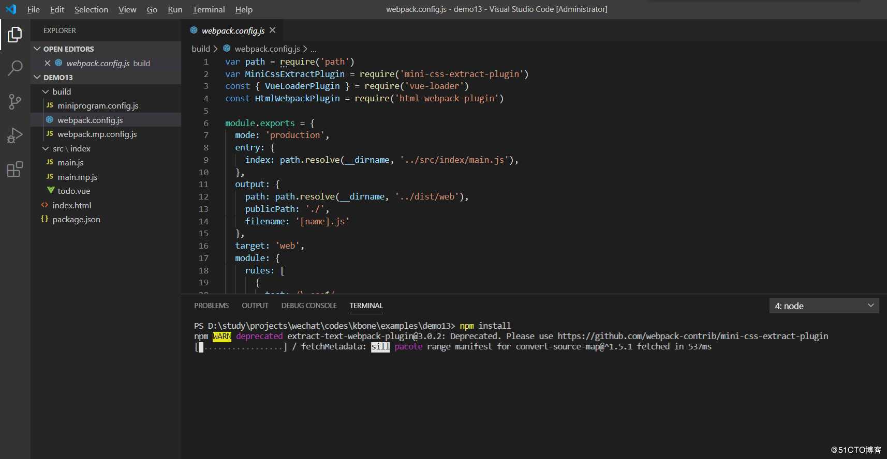Click the 'web' target string on line 16
The image size is (887, 459).
(x=287, y=246)
